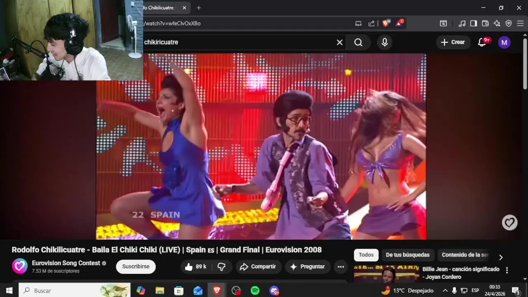
Task: Open Spotify from taskbar
Action: (255, 290)
